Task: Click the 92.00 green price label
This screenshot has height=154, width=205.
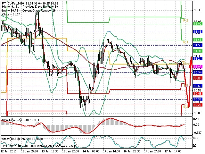Action: pyautogui.click(x=198, y=24)
